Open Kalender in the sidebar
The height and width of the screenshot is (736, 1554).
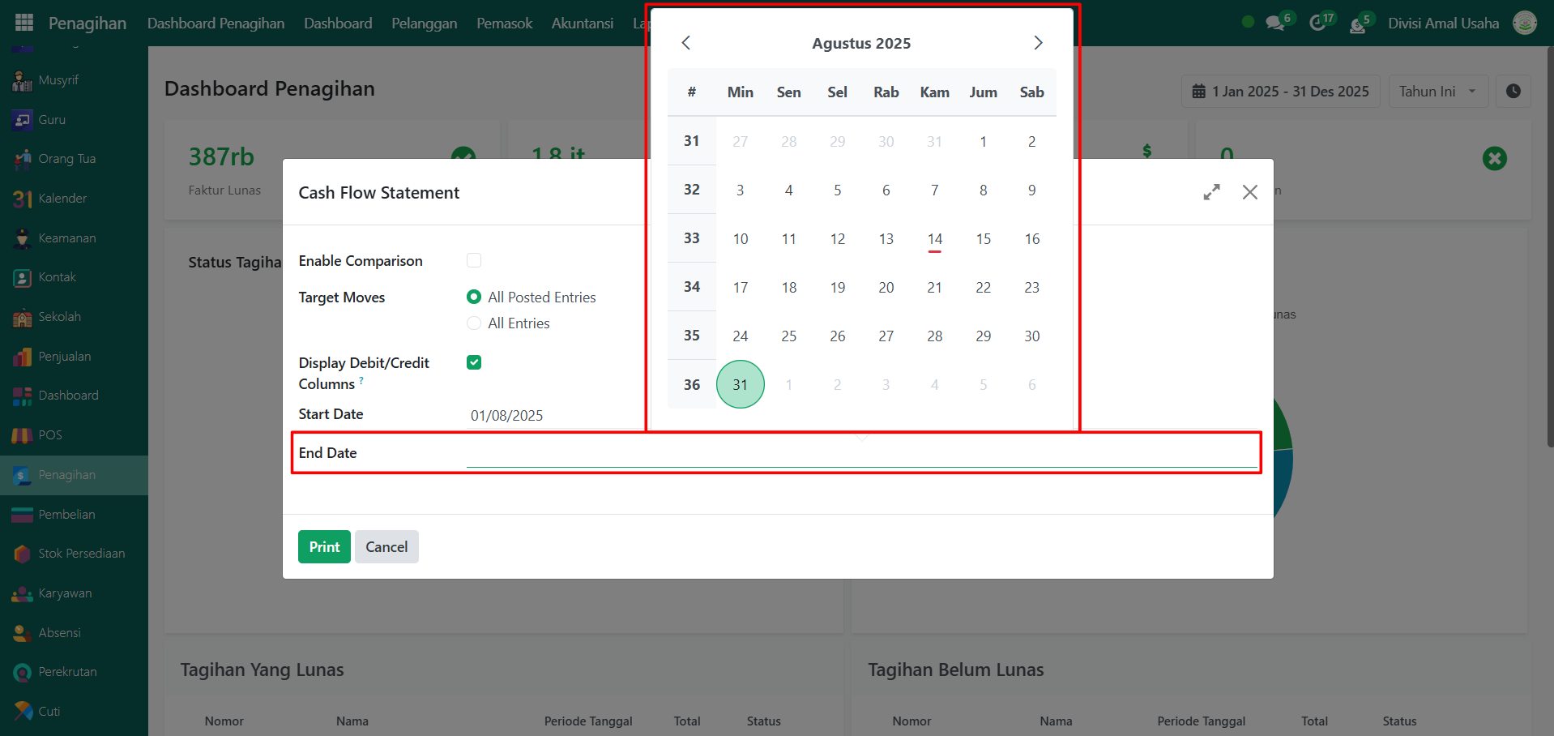[62, 199]
